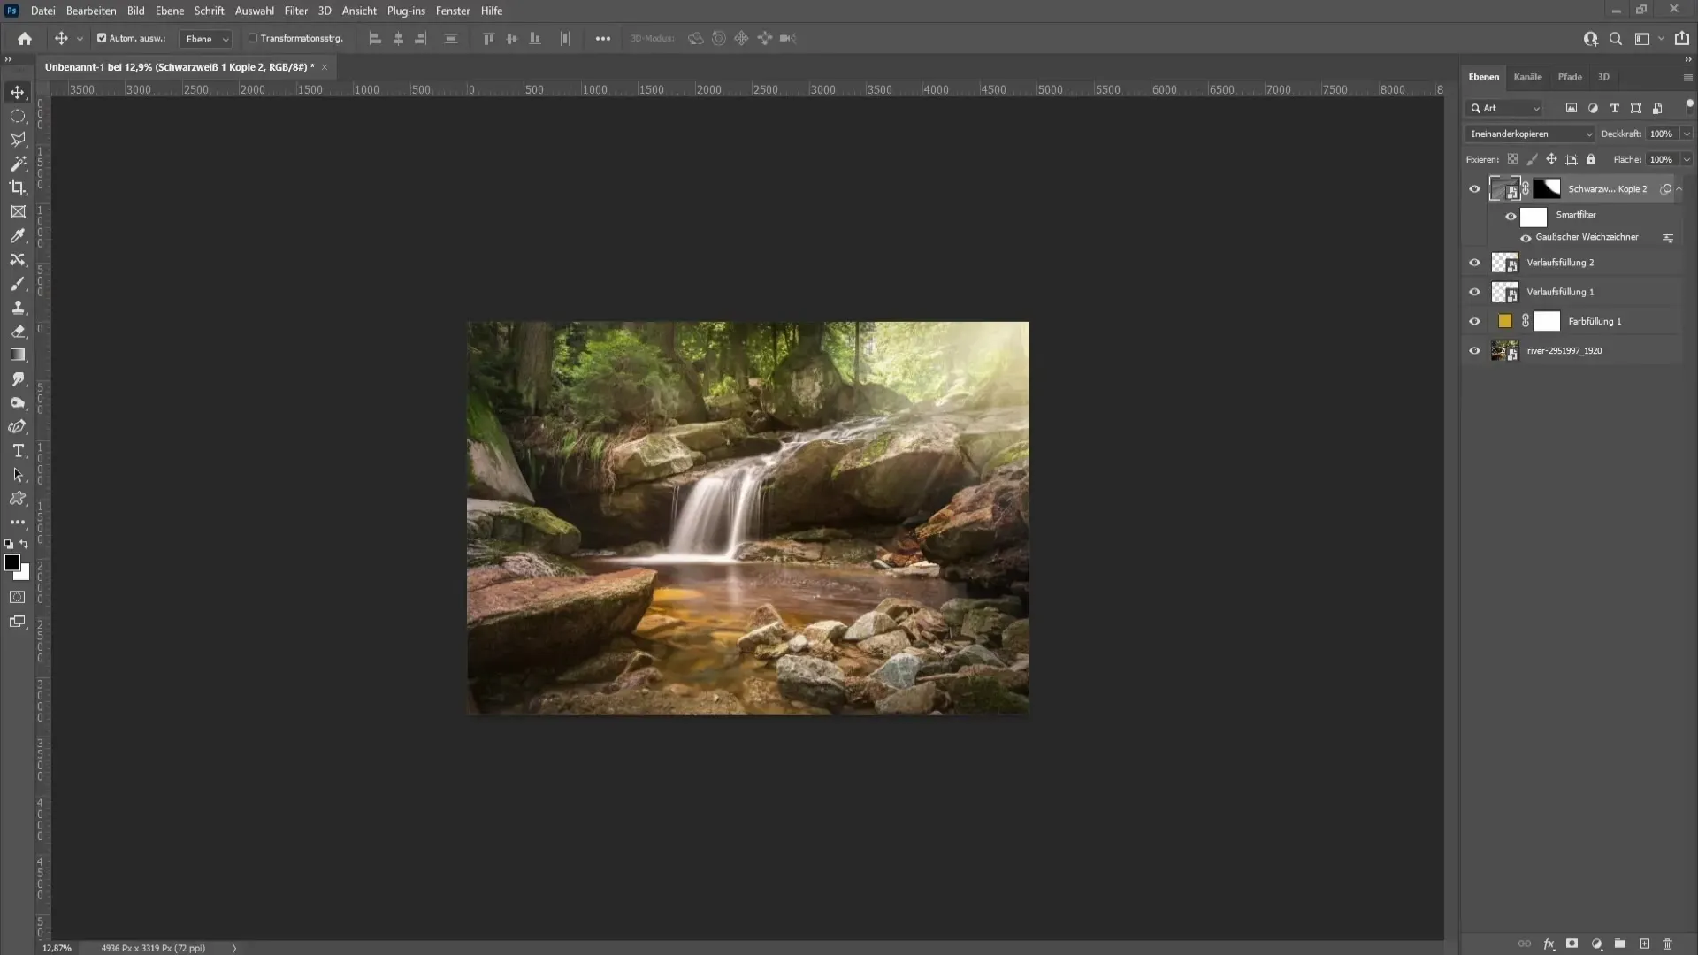Click the Home button in options bar
This screenshot has width=1698, height=955.
coord(24,38)
